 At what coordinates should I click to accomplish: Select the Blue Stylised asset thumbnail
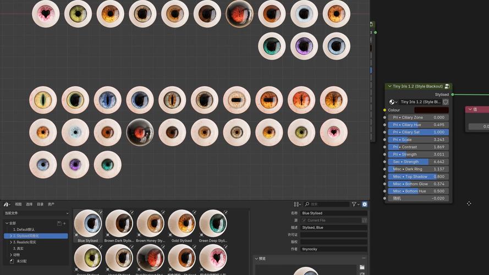click(87, 226)
